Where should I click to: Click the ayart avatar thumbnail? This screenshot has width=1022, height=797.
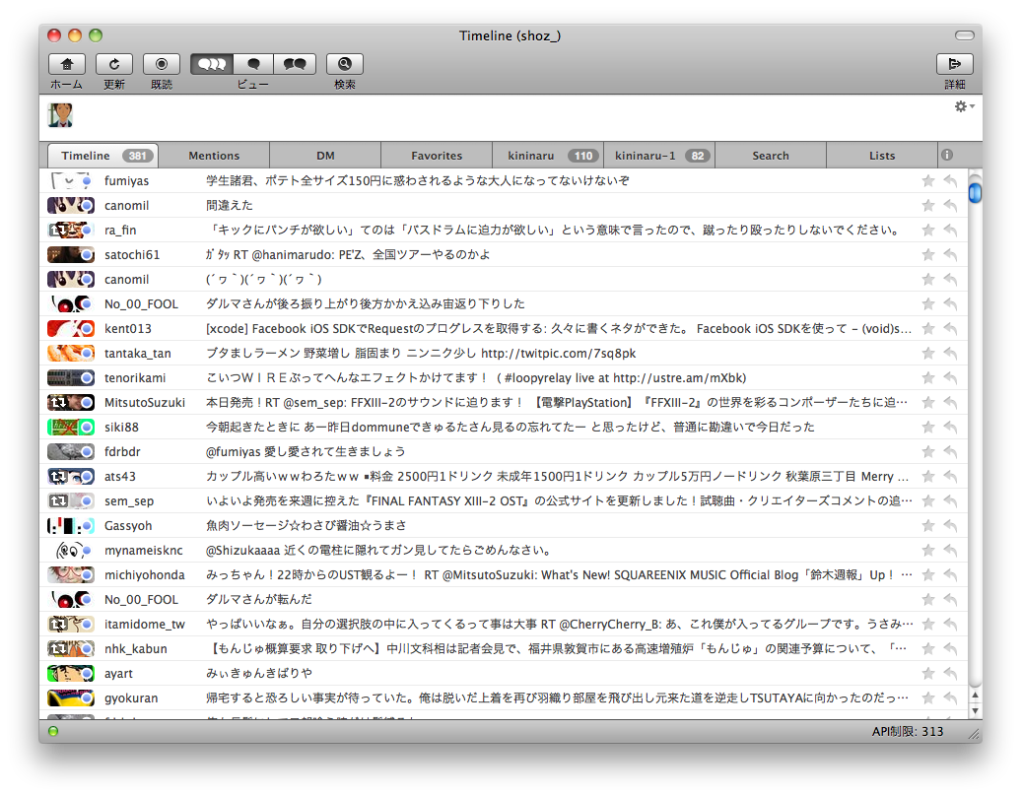coord(71,674)
